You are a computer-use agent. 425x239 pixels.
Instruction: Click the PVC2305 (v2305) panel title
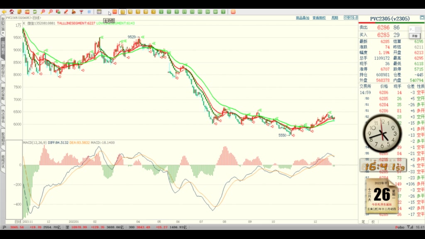(x=390, y=19)
